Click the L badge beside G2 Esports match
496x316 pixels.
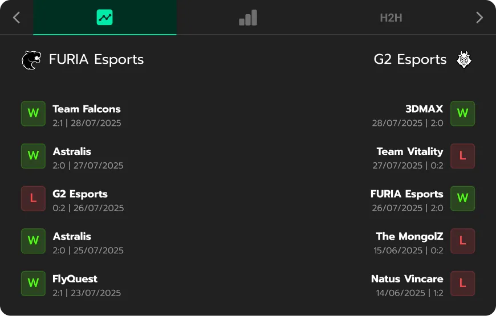[x=33, y=198]
